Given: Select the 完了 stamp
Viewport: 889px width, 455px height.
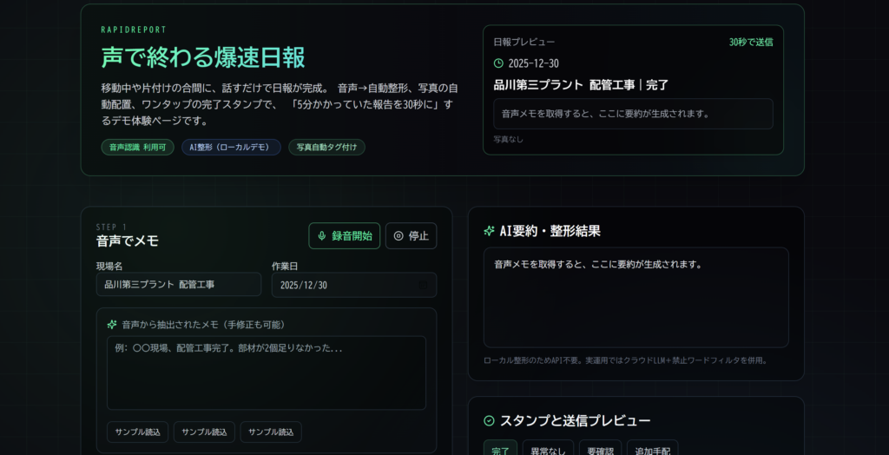Looking at the screenshot, I should click(500, 449).
